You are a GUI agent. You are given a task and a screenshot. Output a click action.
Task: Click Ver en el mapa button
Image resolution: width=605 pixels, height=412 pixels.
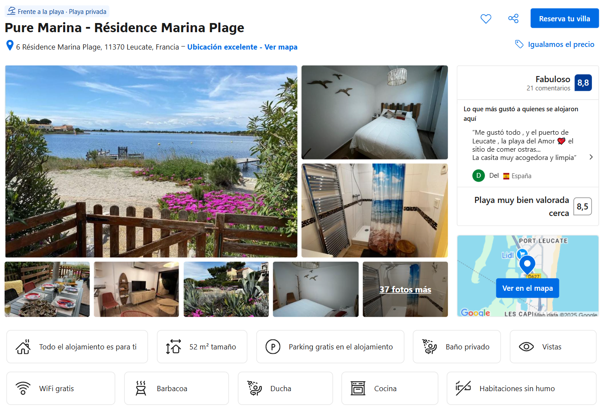[527, 288]
